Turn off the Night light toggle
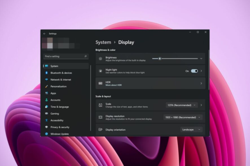 pyautogui.click(x=194, y=71)
